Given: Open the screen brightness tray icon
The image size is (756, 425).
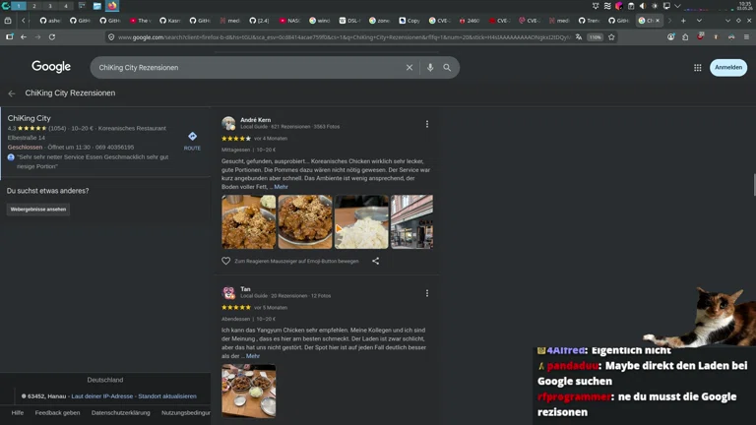Looking at the screenshot, I should tap(655, 6).
